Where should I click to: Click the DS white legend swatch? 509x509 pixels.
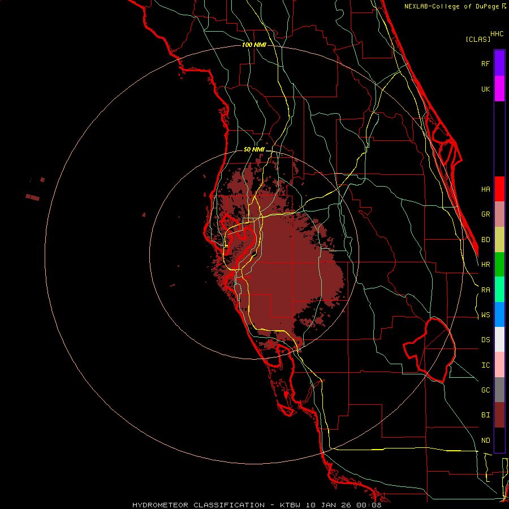point(499,339)
